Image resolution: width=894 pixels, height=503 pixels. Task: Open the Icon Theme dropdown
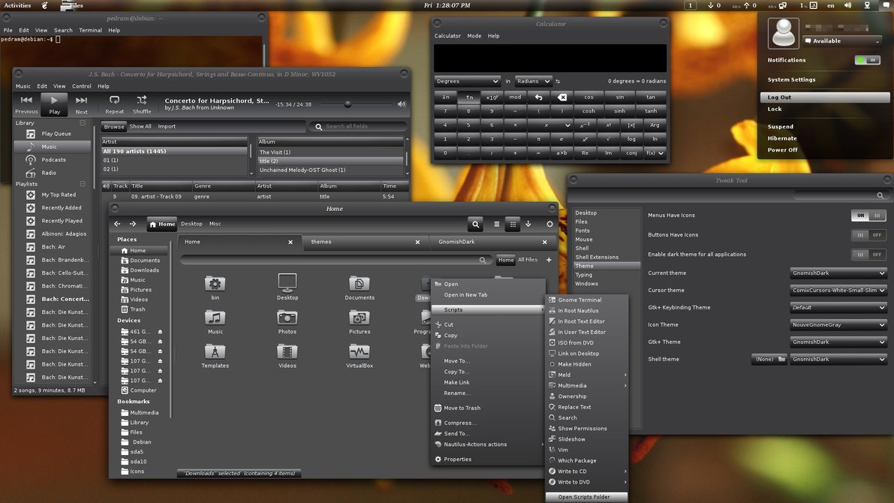tap(838, 325)
